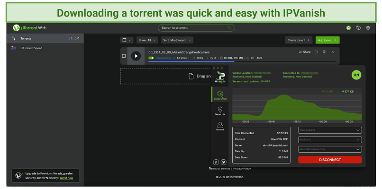Toggle the IPVanish ON connection button

(356, 75)
